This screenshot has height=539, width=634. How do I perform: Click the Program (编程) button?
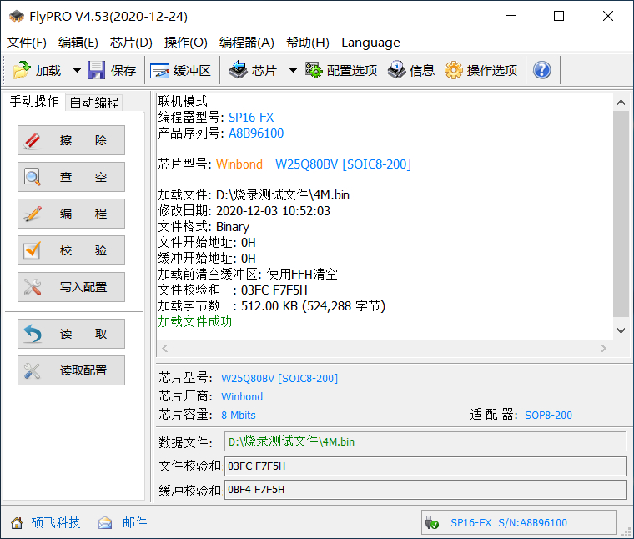[x=71, y=214]
